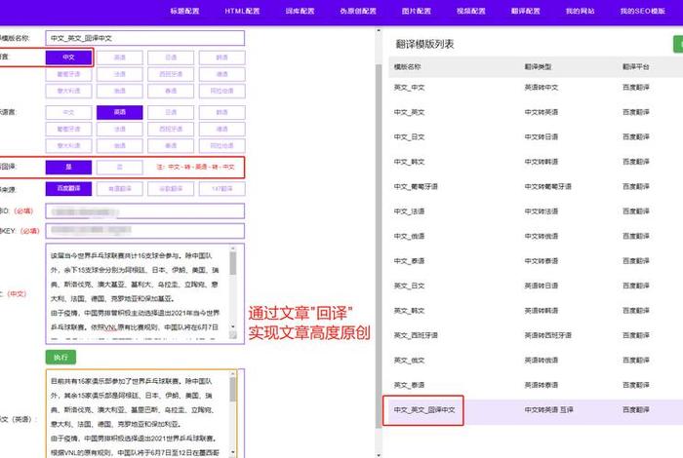Select the 中文_日文 template row
Screen dimensions: 683x458
pyautogui.click(x=536, y=137)
